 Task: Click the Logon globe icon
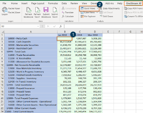tap(5, 10)
